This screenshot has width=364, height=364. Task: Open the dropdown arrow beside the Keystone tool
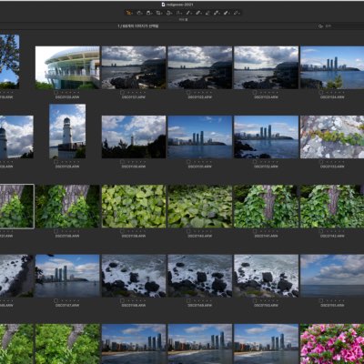pyautogui.click(x=181, y=14)
